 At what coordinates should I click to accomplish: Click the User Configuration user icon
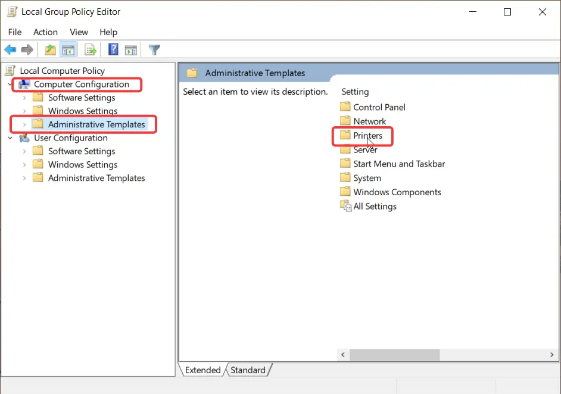[24, 137]
